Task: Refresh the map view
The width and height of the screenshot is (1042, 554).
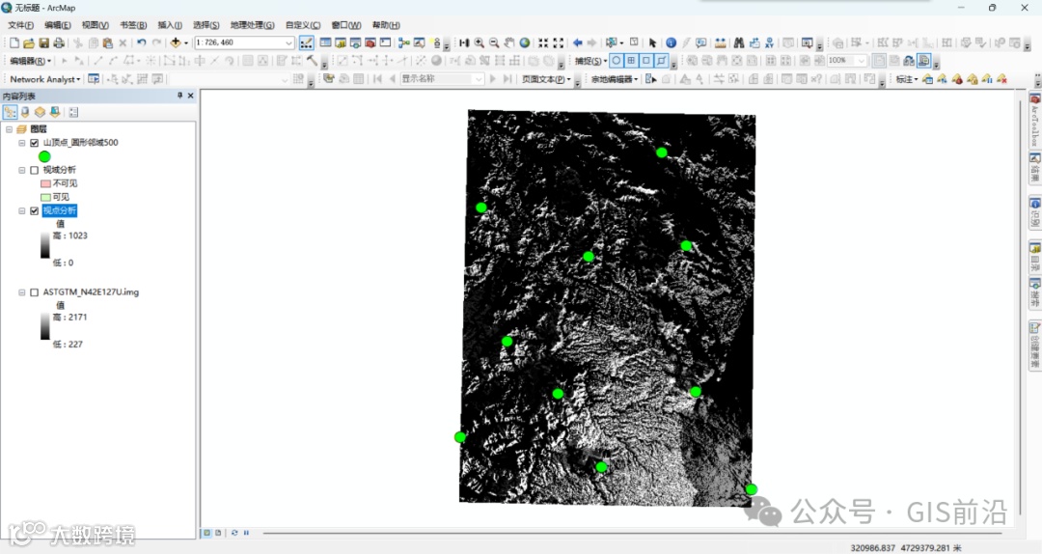Action: click(x=234, y=534)
